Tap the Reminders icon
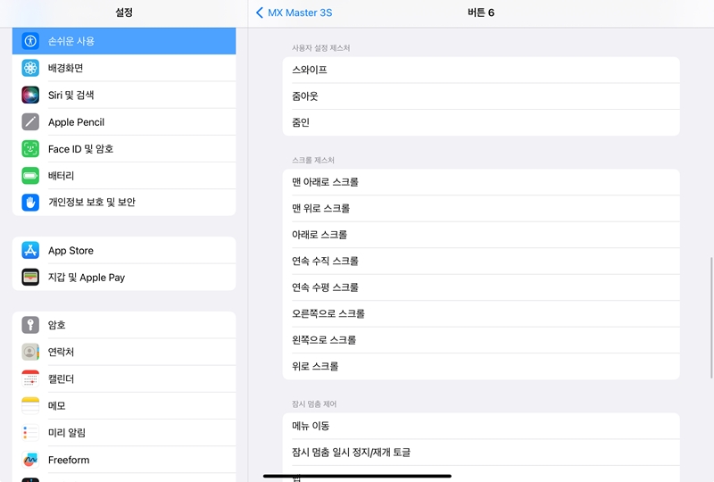Image resolution: width=714 pixels, height=482 pixels. coord(30,432)
